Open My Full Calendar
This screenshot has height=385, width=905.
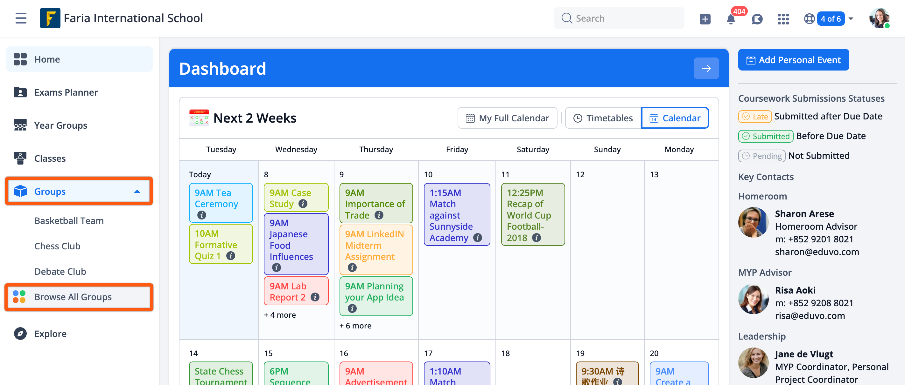click(x=507, y=118)
